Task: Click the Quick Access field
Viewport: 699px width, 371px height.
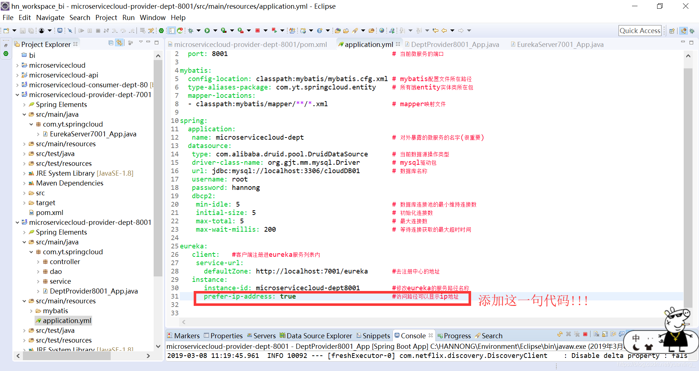Action: [x=640, y=31]
